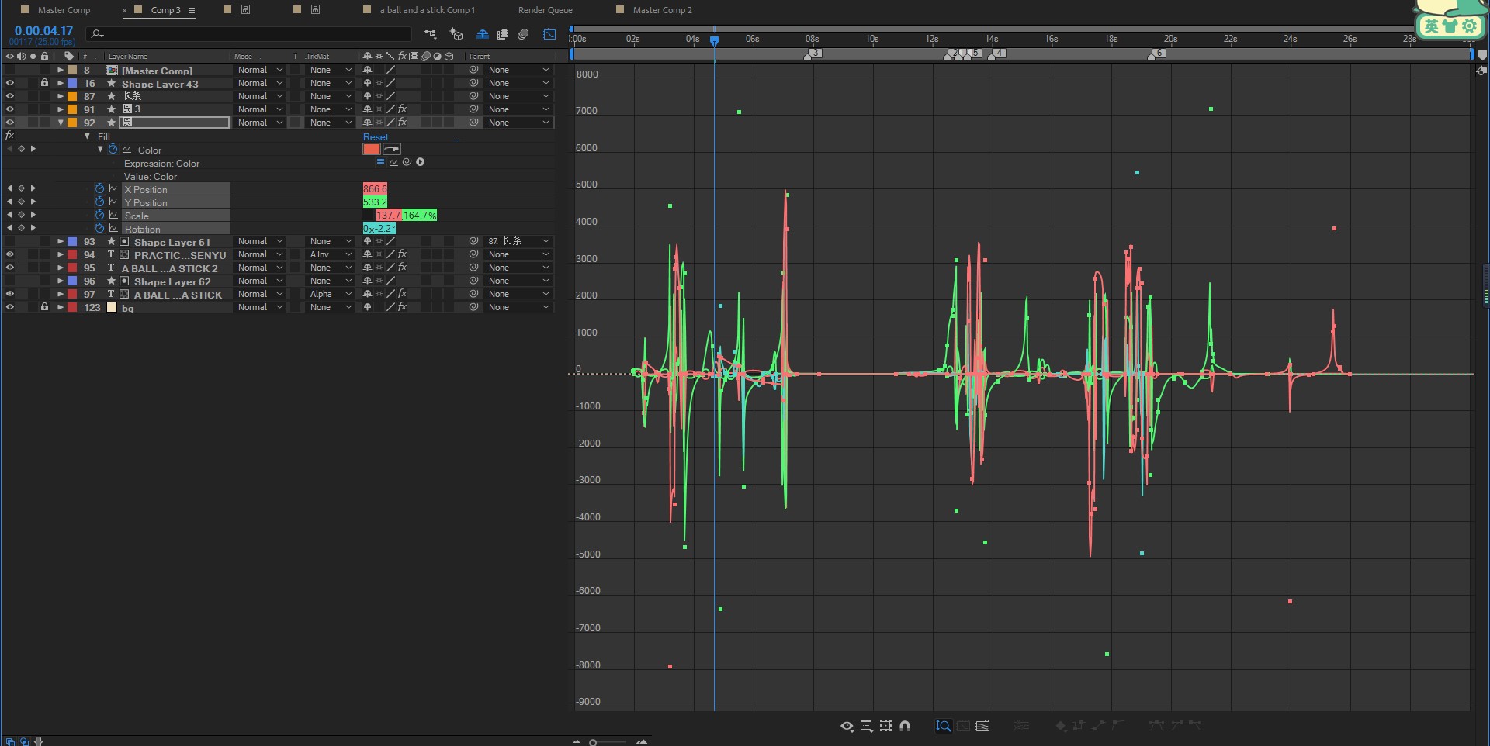Toggle stopwatch for Rotation property
The height and width of the screenshot is (746, 1490).
coord(99,228)
